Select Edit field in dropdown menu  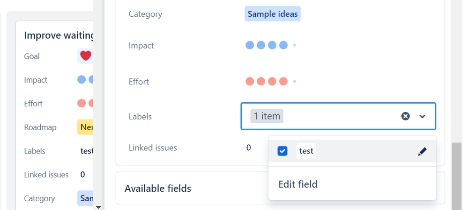coord(298,184)
